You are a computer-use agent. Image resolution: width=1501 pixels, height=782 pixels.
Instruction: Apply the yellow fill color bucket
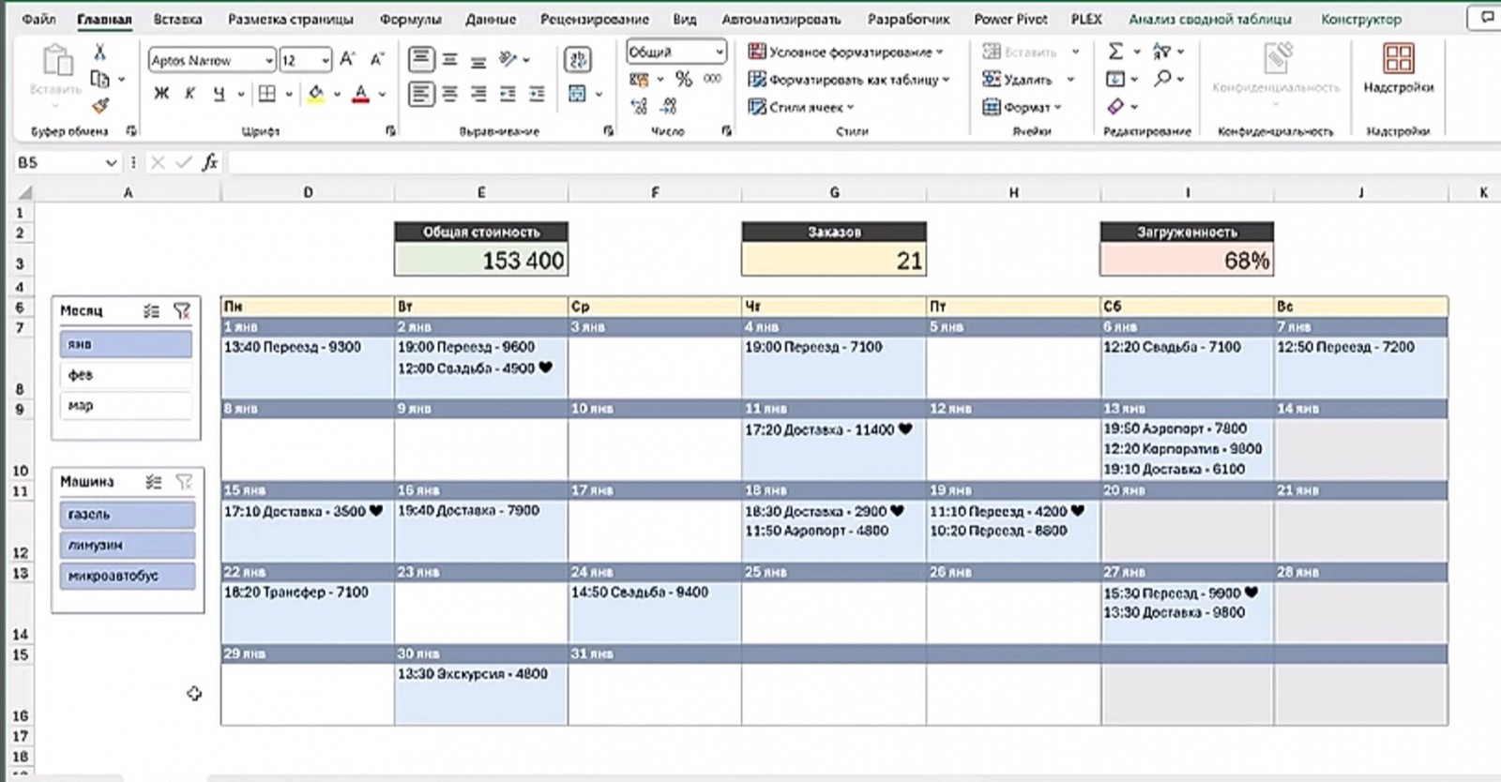pos(316,94)
